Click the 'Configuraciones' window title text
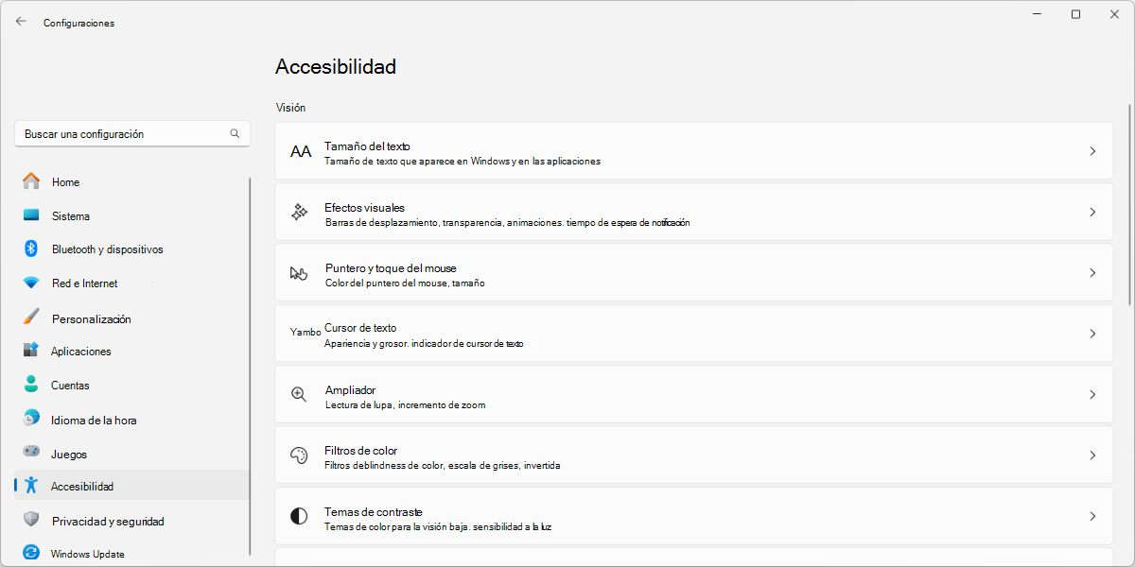Screen dimensions: 1135x567 click(x=79, y=23)
